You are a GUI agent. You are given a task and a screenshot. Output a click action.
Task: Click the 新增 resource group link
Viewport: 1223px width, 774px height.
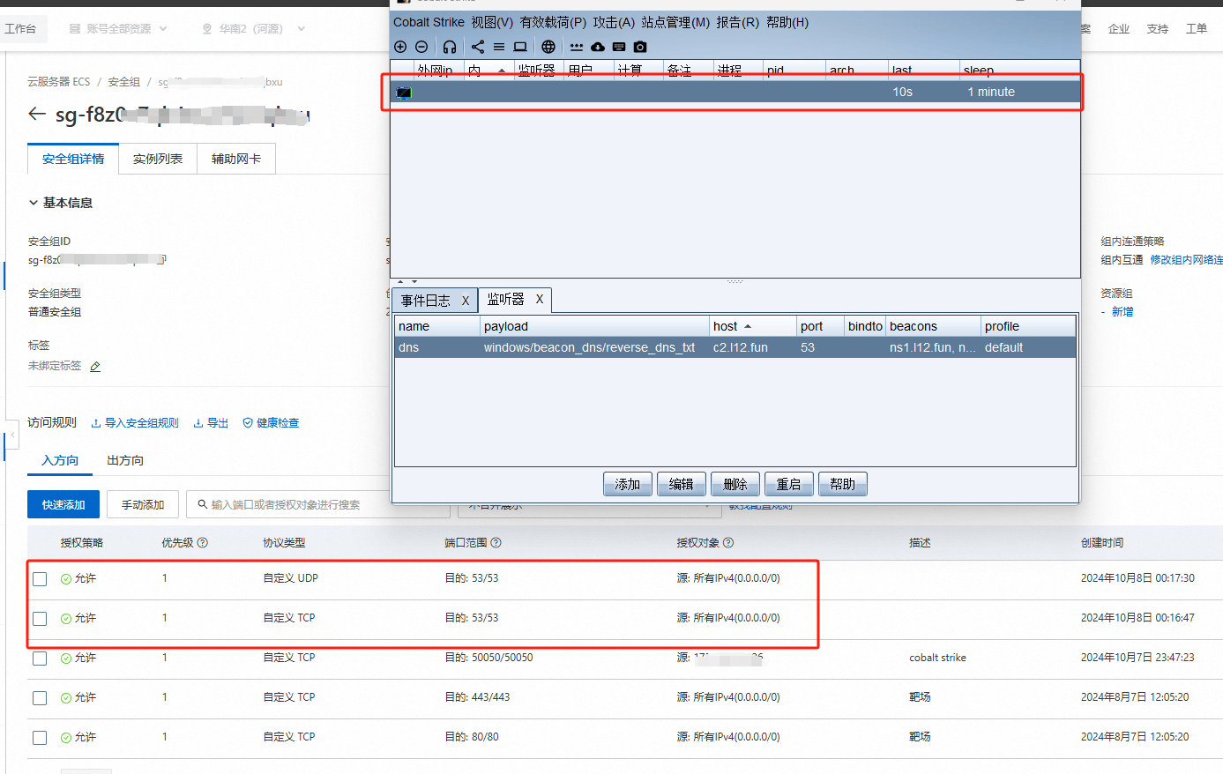click(x=1122, y=312)
